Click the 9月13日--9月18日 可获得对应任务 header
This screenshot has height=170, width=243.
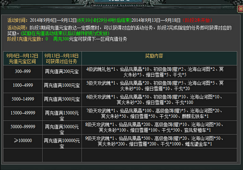coord(62,58)
